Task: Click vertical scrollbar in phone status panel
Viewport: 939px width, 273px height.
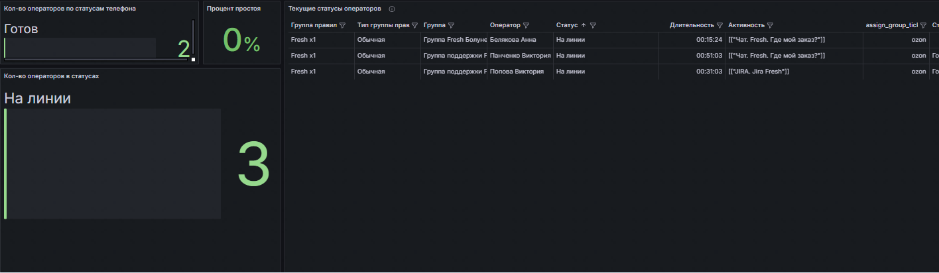Action: (193, 36)
